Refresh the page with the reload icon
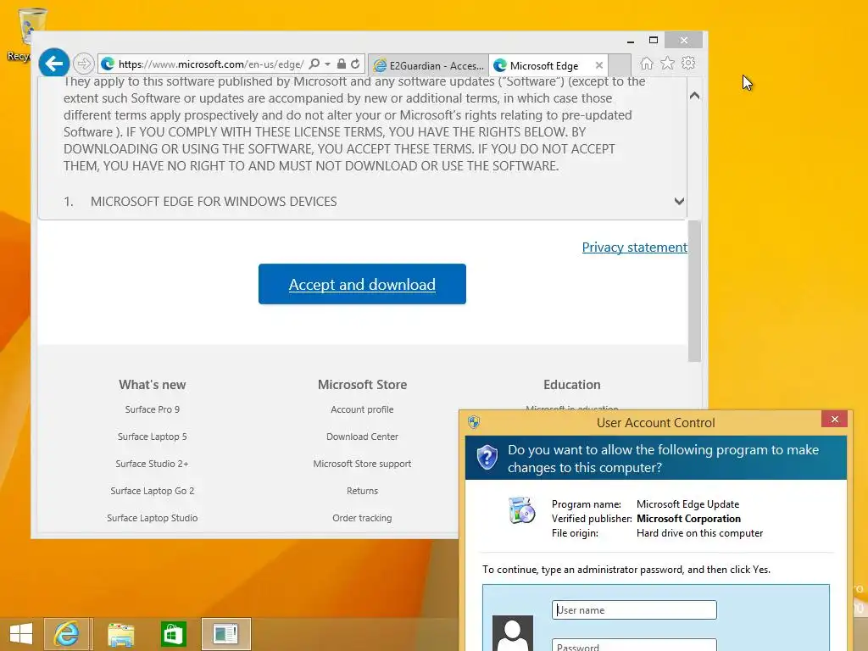 pos(355,64)
